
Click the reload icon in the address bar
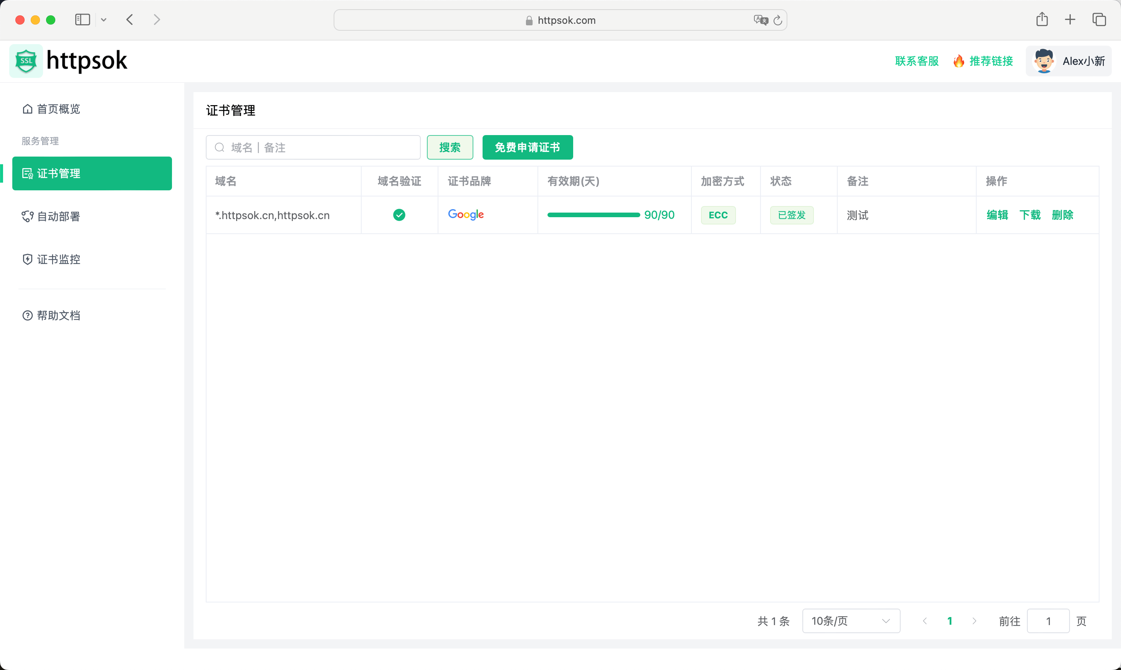777,20
